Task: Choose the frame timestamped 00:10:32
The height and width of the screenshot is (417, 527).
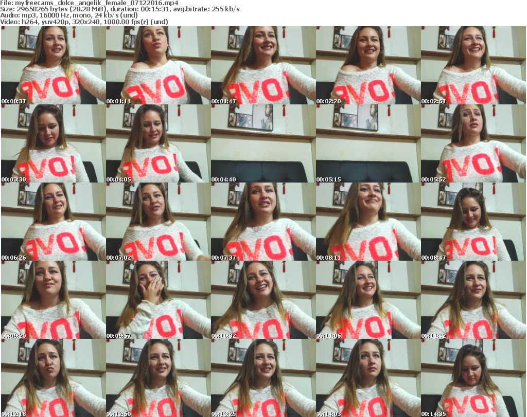Action: pyautogui.click(x=263, y=300)
